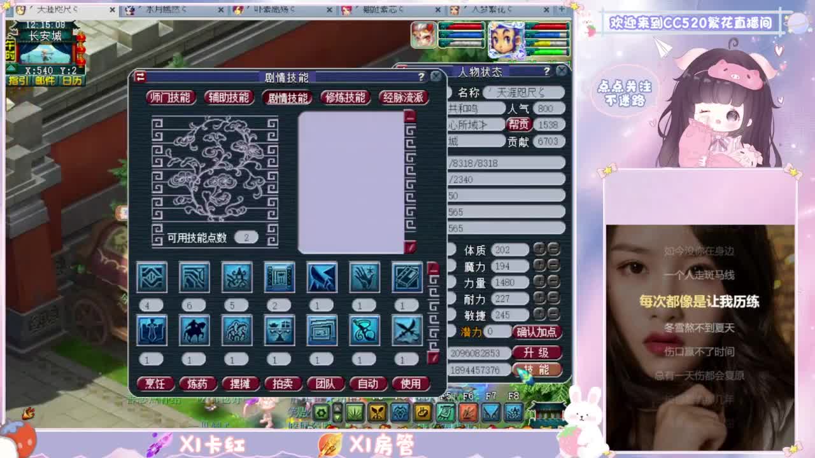Select the sword-and-shield skill icon

coord(152,331)
